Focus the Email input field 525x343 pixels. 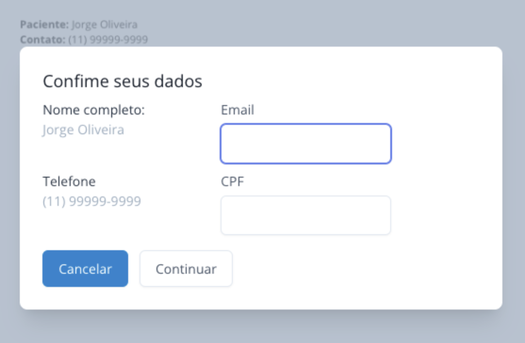coord(305,144)
